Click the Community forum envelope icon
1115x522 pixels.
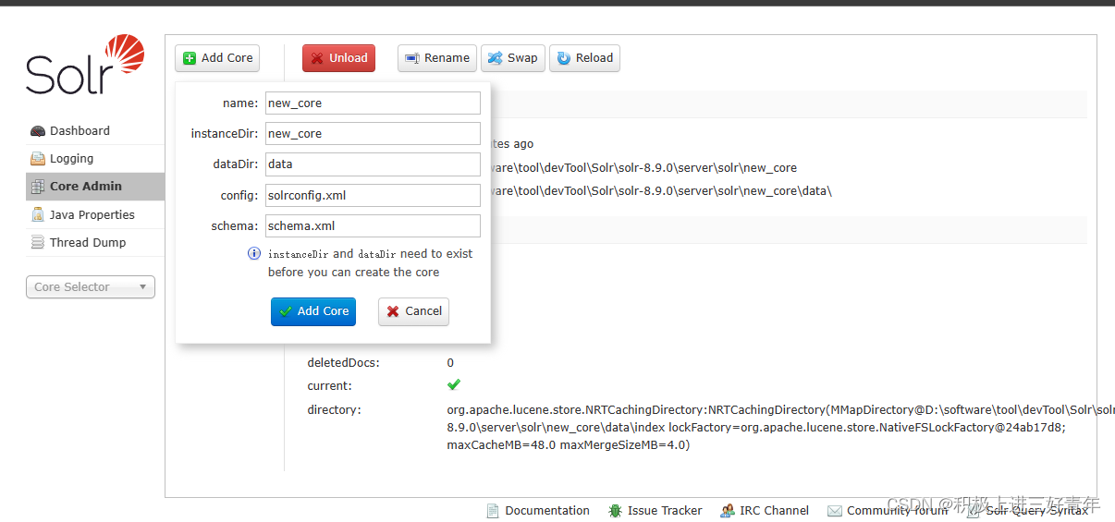pyautogui.click(x=835, y=511)
